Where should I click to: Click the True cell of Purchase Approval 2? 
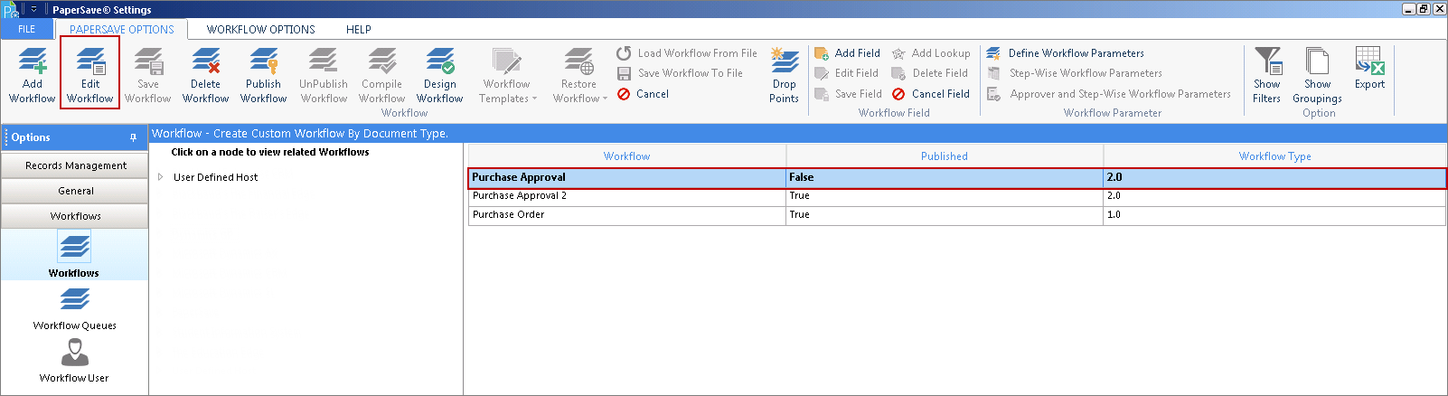click(x=945, y=196)
